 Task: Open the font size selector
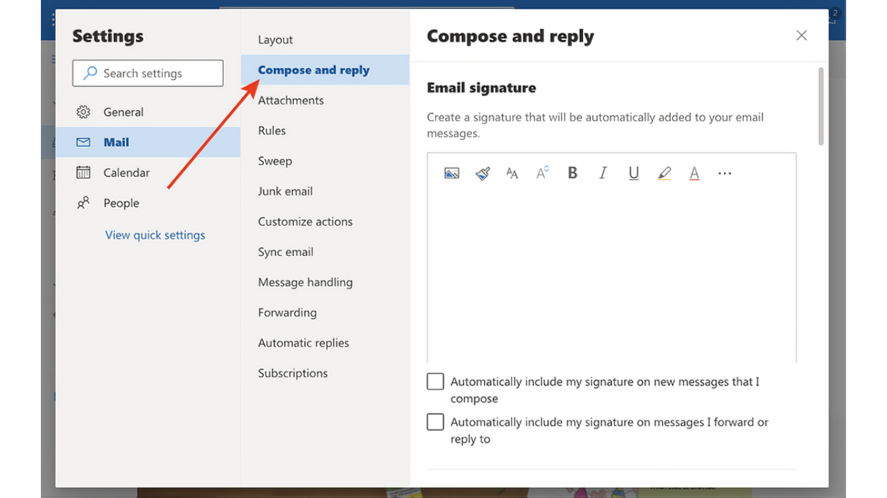tap(542, 173)
